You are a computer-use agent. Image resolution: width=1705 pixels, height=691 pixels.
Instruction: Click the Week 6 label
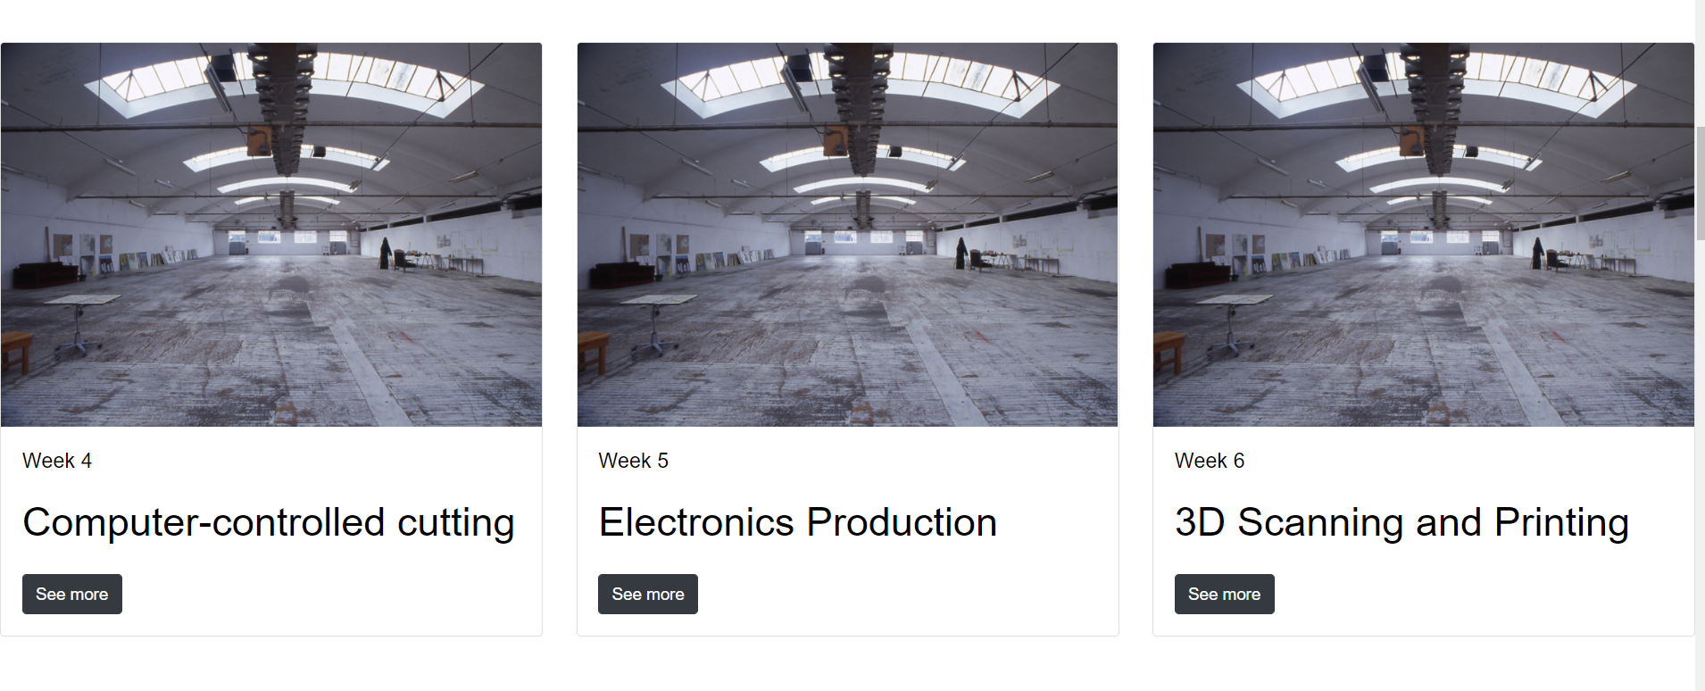click(x=1210, y=461)
